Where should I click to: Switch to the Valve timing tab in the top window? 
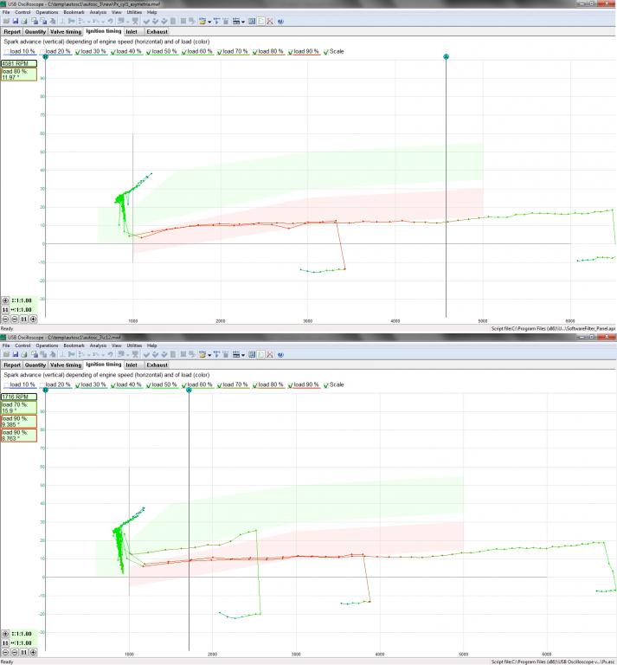point(66,32)
